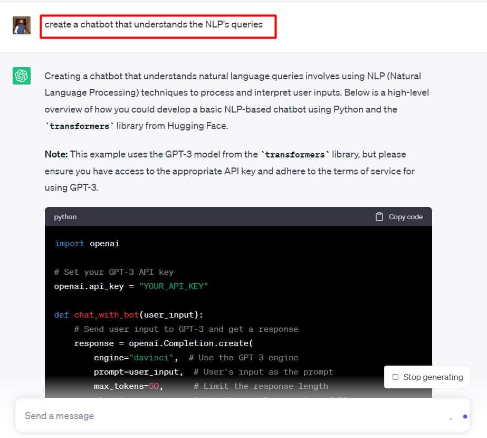Screen dimensions: 487x438
Task: Click '# Set your GPT-3 API key' comment
Action: 113,272
